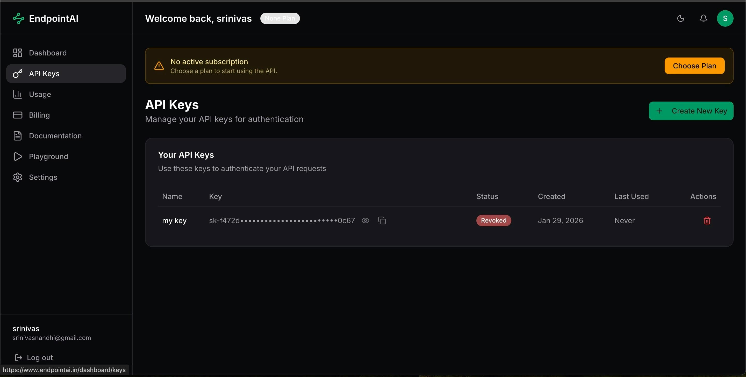
Task: Click Create New Key
Action: tap(691, 111)
